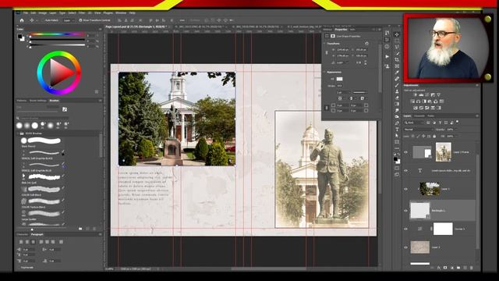Click the shape Fill color swatch
The image size is (499, 281).
(x=340, y=79)
